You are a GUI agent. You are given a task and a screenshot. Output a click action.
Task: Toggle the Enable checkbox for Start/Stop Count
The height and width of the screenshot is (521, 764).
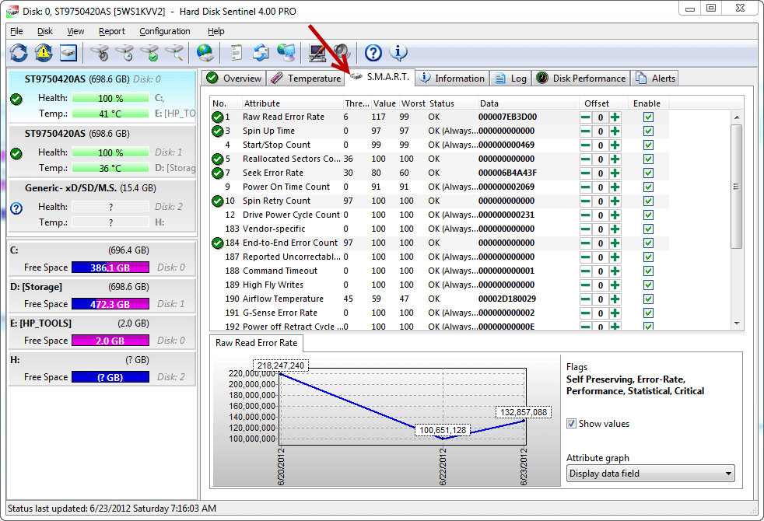point(648,145)
